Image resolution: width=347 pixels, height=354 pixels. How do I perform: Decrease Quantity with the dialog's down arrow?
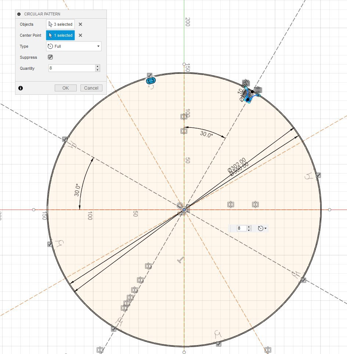(98, 70)
